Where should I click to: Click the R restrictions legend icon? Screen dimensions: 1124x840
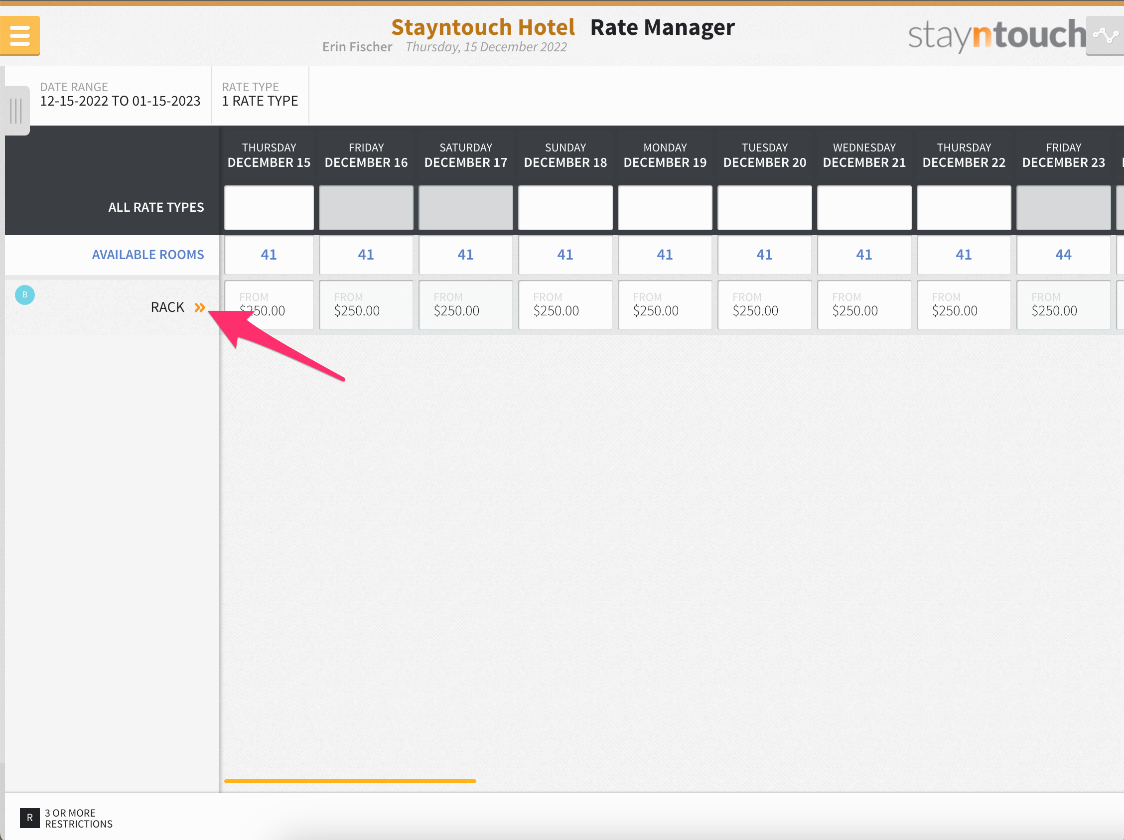coord(29,818)
